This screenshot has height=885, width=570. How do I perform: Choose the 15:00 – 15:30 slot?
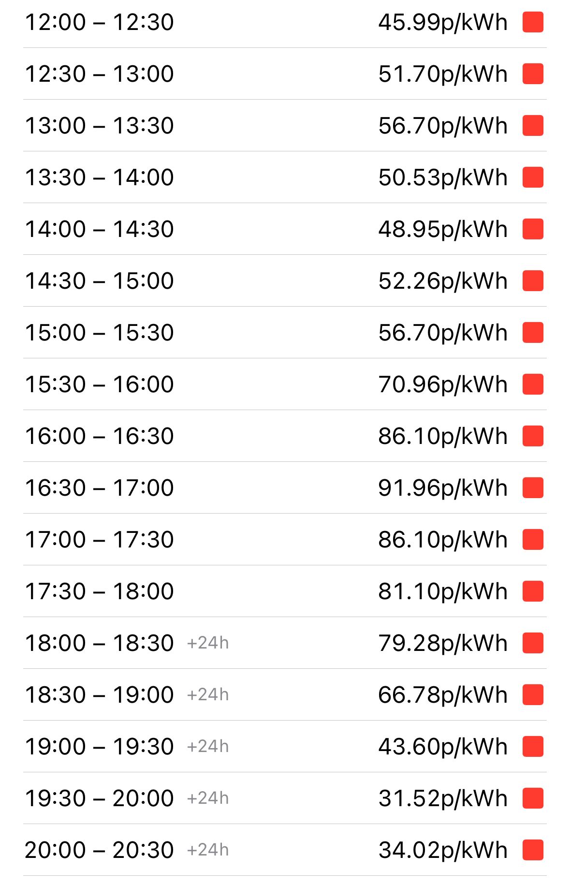pyautogui.click(x=285, y=333)
